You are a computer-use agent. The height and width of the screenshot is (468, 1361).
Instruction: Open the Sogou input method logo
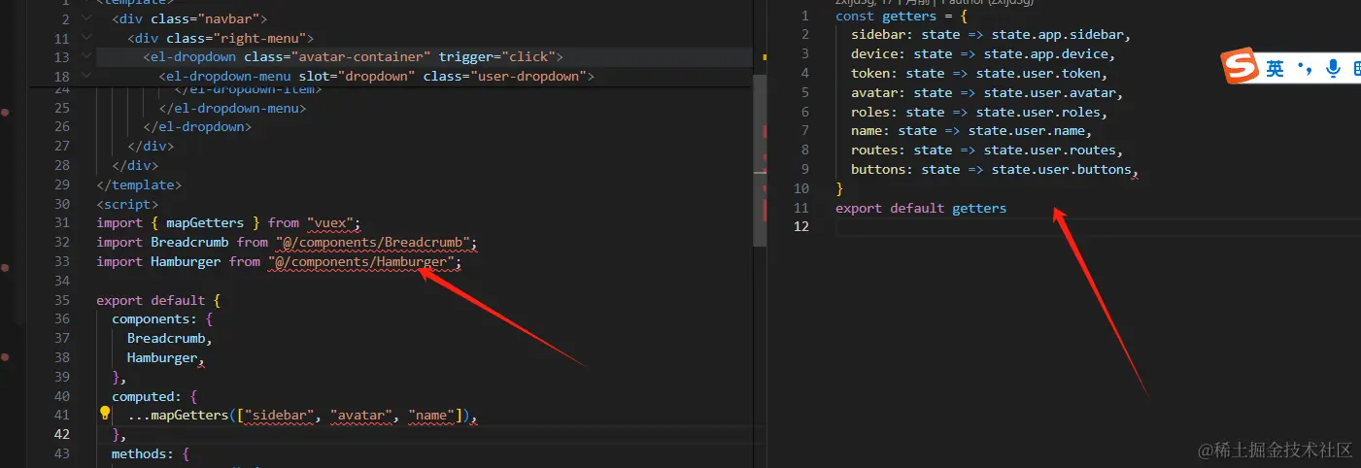point(1240,68)
